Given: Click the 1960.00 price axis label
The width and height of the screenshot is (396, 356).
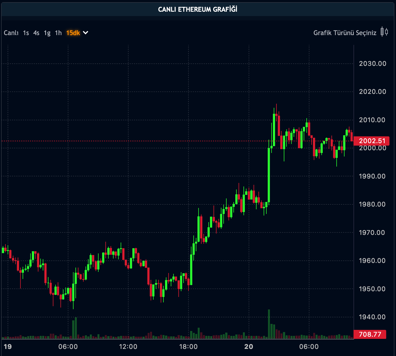Looking at the screenshot, I should click(x=372, y=261).
